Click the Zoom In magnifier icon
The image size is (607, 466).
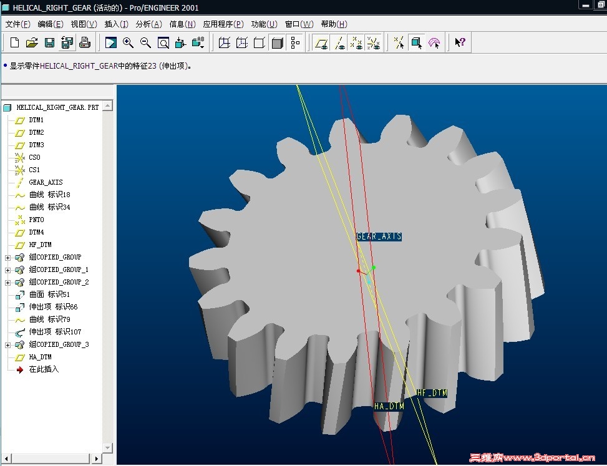[129, 43]
